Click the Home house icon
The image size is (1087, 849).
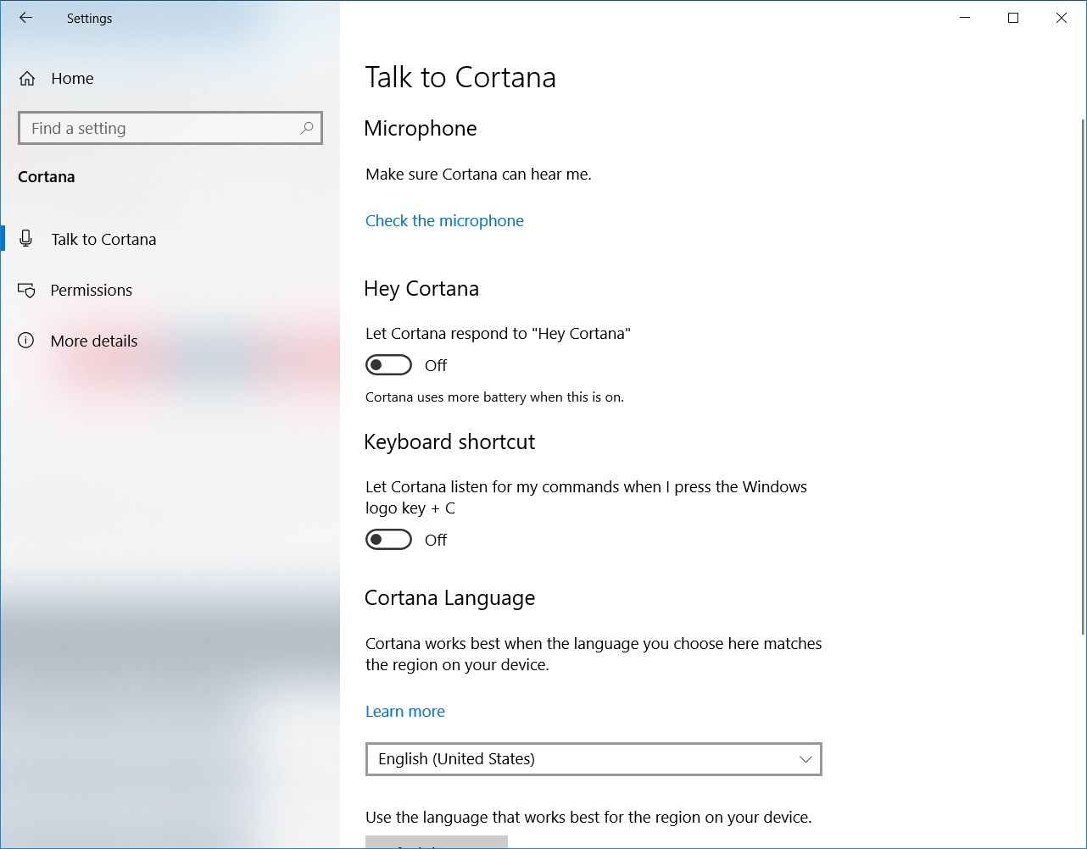pyautogui.click(x=27, y=79)
